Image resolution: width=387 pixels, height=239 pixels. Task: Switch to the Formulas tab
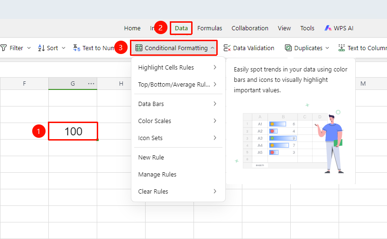coord(210,28)
